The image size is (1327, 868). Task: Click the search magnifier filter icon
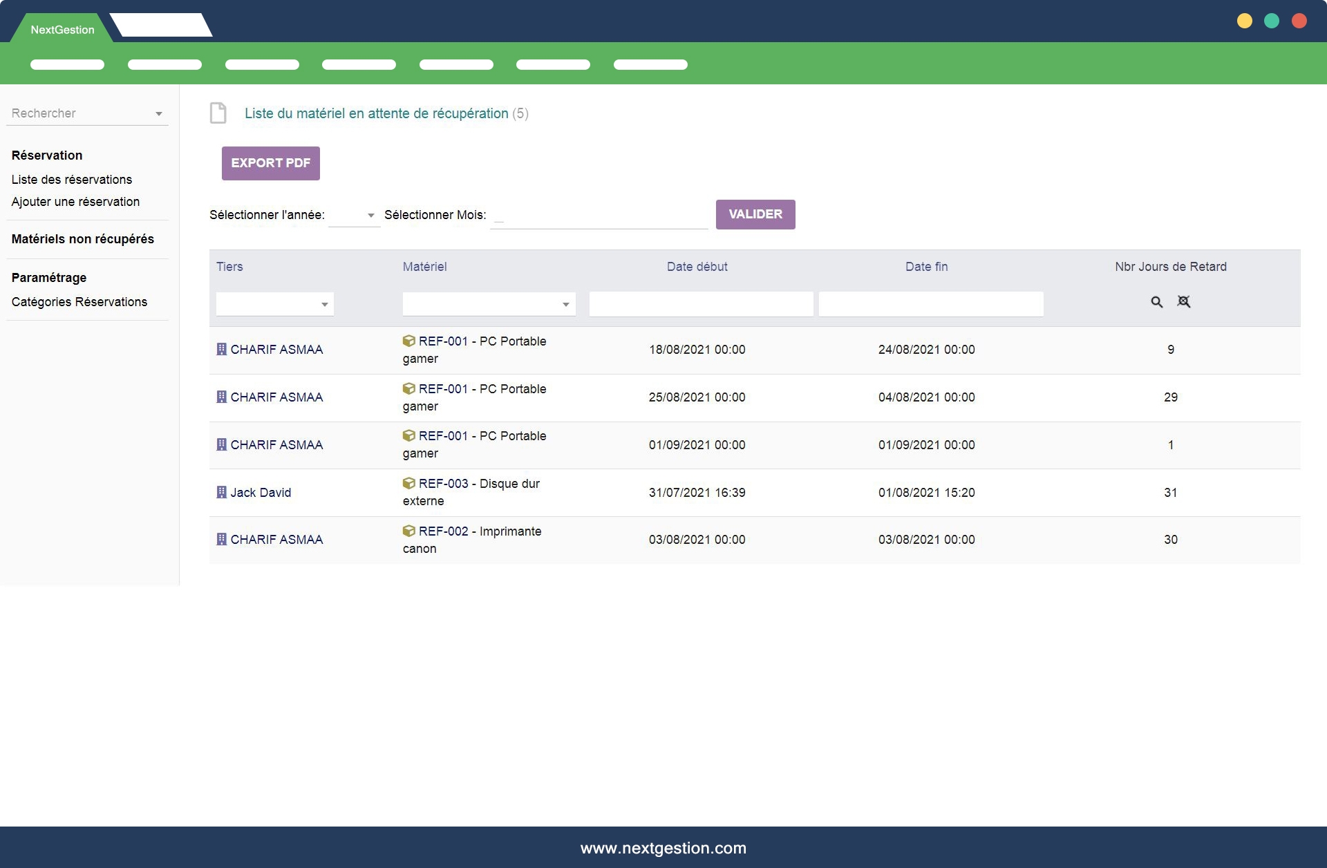click(x=1156, y=302)
